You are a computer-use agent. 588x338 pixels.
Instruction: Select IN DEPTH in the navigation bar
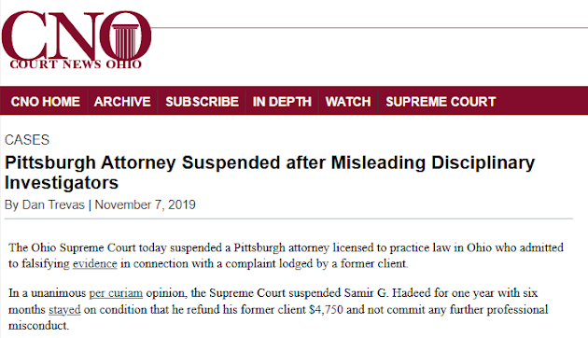coord(282,102)
